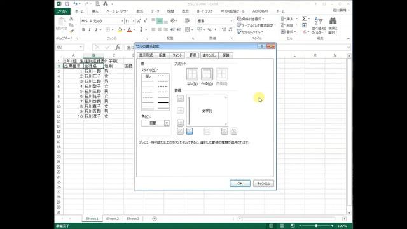The width and height of the screenshot is (407, 229).
Task: Click the Format Painter brush icon
Action: click(72, 31)
